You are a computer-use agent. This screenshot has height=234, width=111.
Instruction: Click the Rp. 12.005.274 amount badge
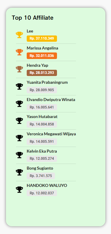pyautogui.click(x=42, y=159)
